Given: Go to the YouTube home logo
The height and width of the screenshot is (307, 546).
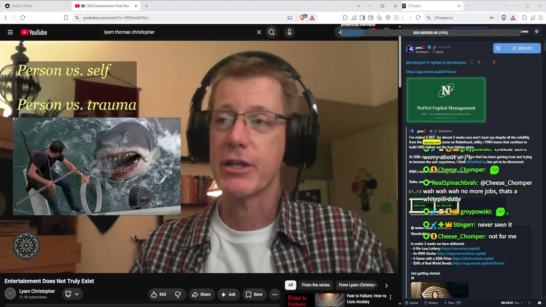Looking at the screenshot, I should tap(34, 32).
